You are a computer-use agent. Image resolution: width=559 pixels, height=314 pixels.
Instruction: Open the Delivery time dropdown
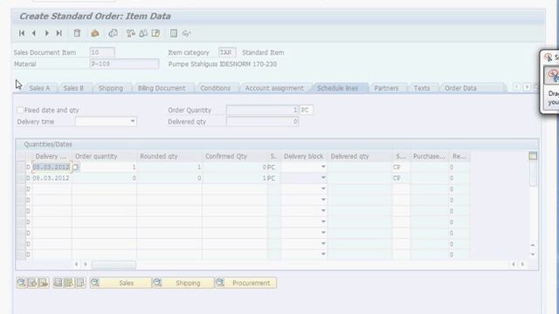[x=132, y=121]
